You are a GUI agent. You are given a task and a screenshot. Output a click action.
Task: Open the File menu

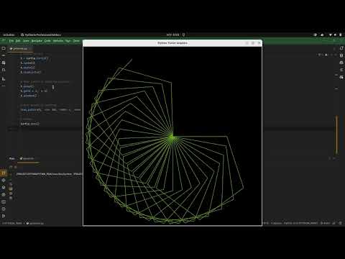coord(11,41)
